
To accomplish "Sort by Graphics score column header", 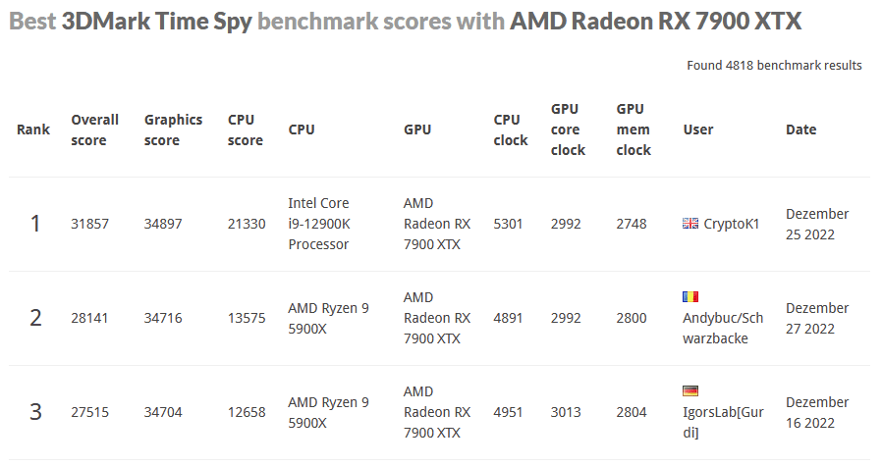I will point(173,129).
